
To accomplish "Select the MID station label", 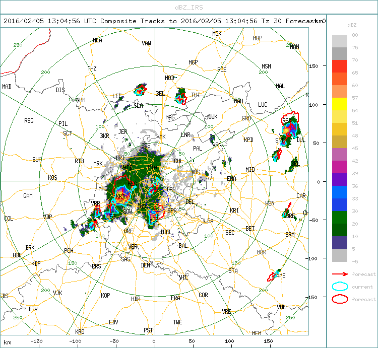I will 250,170.
